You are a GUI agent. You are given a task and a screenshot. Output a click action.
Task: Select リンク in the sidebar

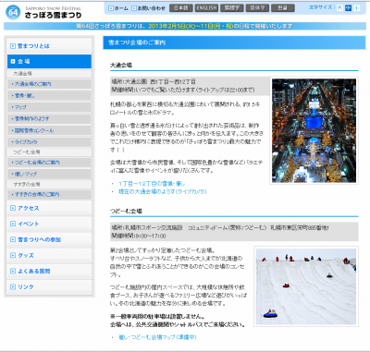pos(49,286)
